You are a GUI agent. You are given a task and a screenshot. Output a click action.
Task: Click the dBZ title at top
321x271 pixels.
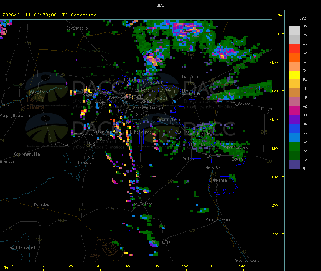(x=160, y=5)
